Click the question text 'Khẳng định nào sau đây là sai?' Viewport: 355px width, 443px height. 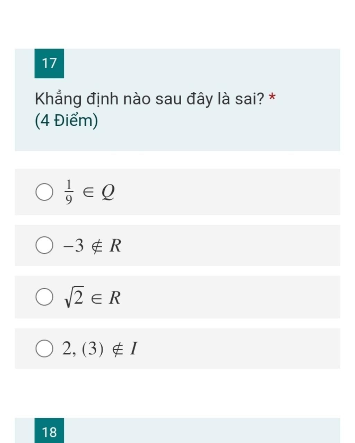pos(150,99)
